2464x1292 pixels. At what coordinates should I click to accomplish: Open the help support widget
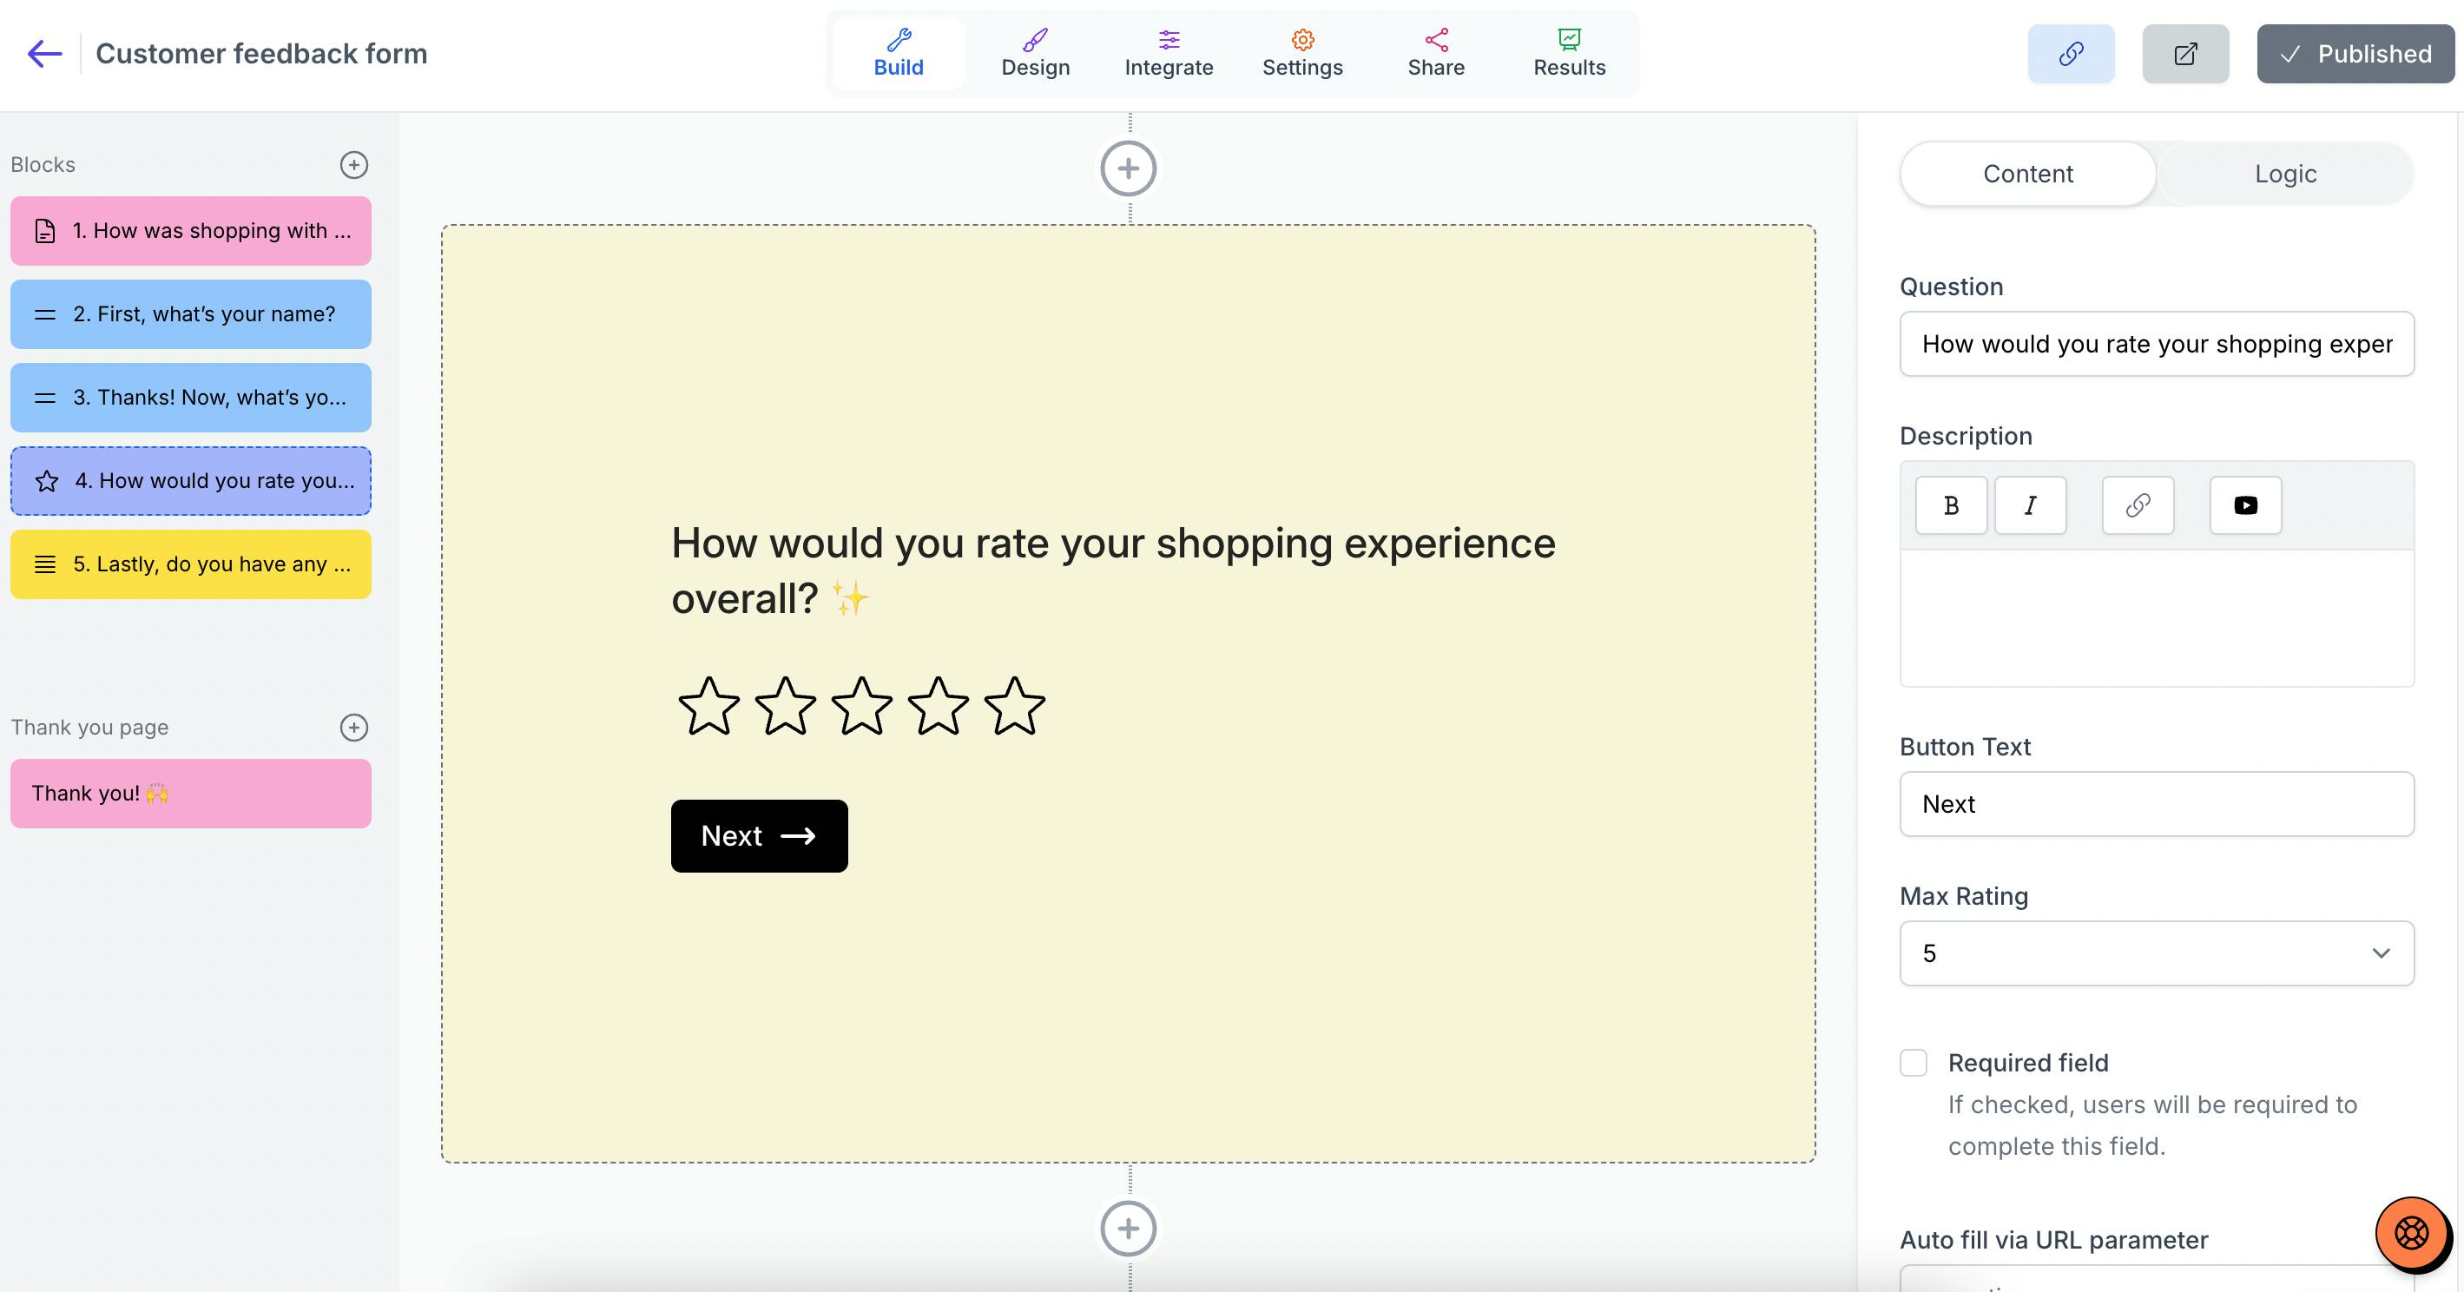(x=2411, y=1233)
